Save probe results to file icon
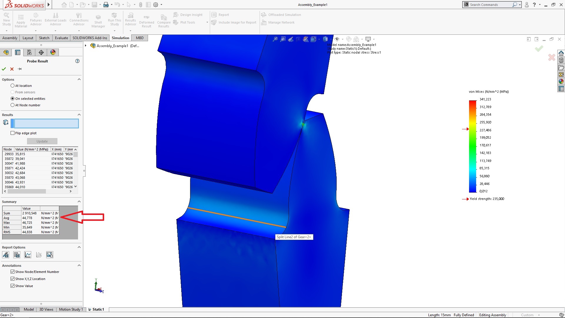The width and height of the screenshot is (565, 318). coord(17,255)
